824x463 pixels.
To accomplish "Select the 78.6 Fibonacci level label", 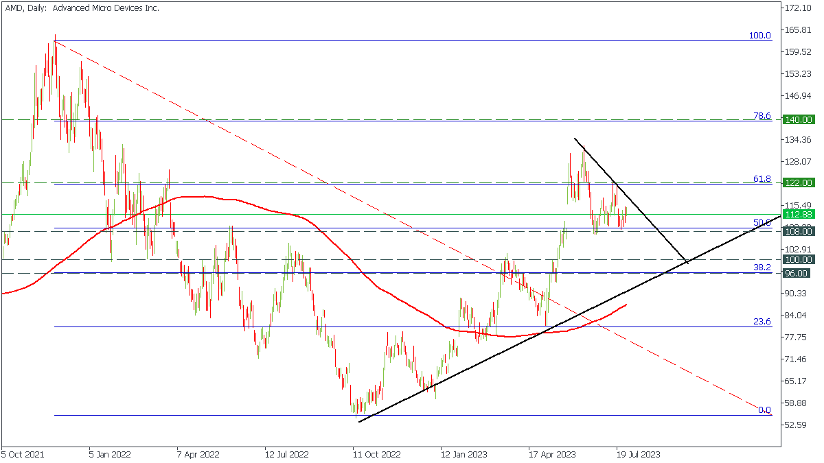I will pos(762,116).
